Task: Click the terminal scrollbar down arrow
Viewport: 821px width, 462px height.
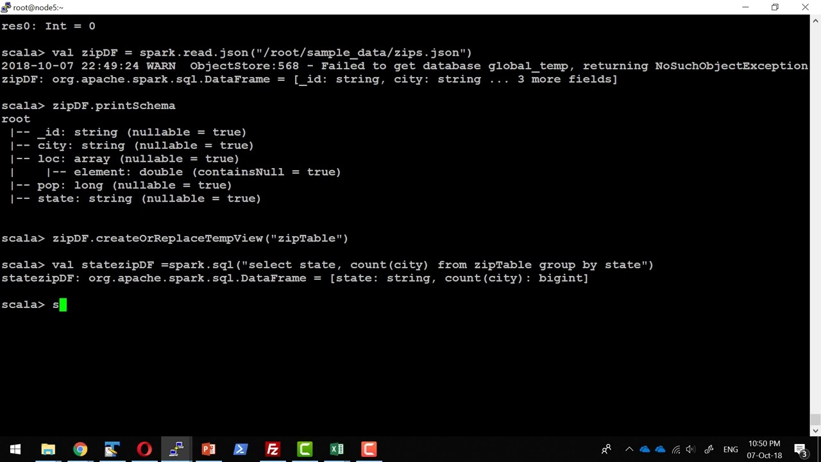Action: [815, 431]
